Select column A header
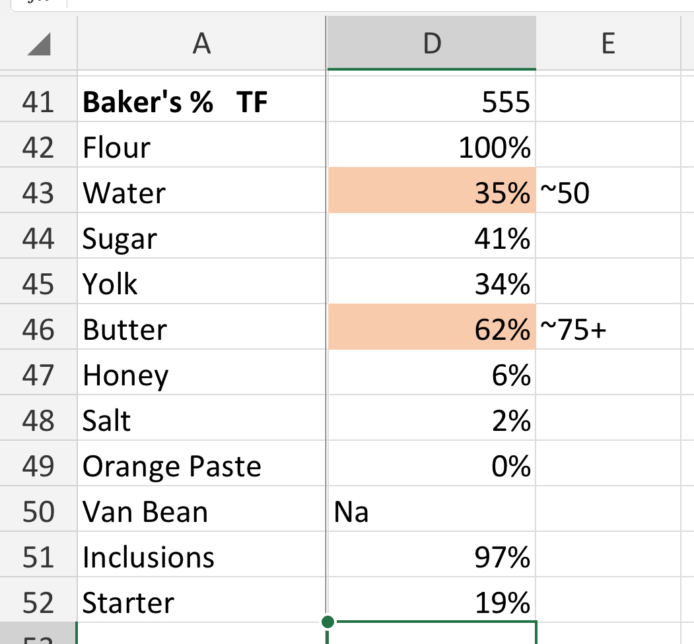Image resolution: width=694 pixels, height=644 pixels. tap(201, 44)
